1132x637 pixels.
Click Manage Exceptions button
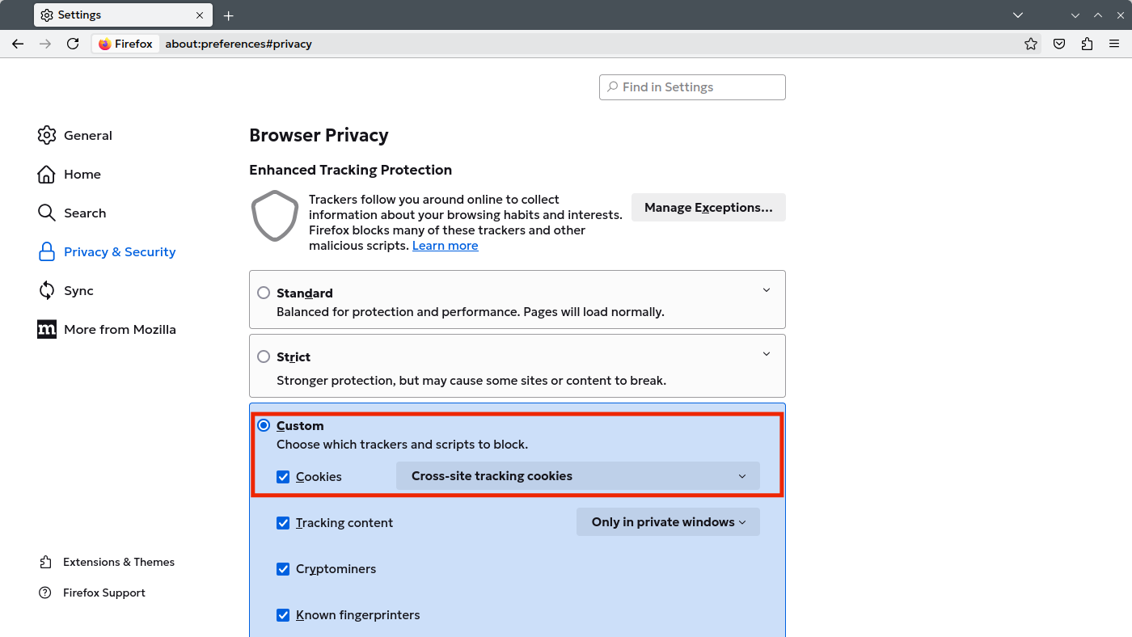click(x=707, y=207)
